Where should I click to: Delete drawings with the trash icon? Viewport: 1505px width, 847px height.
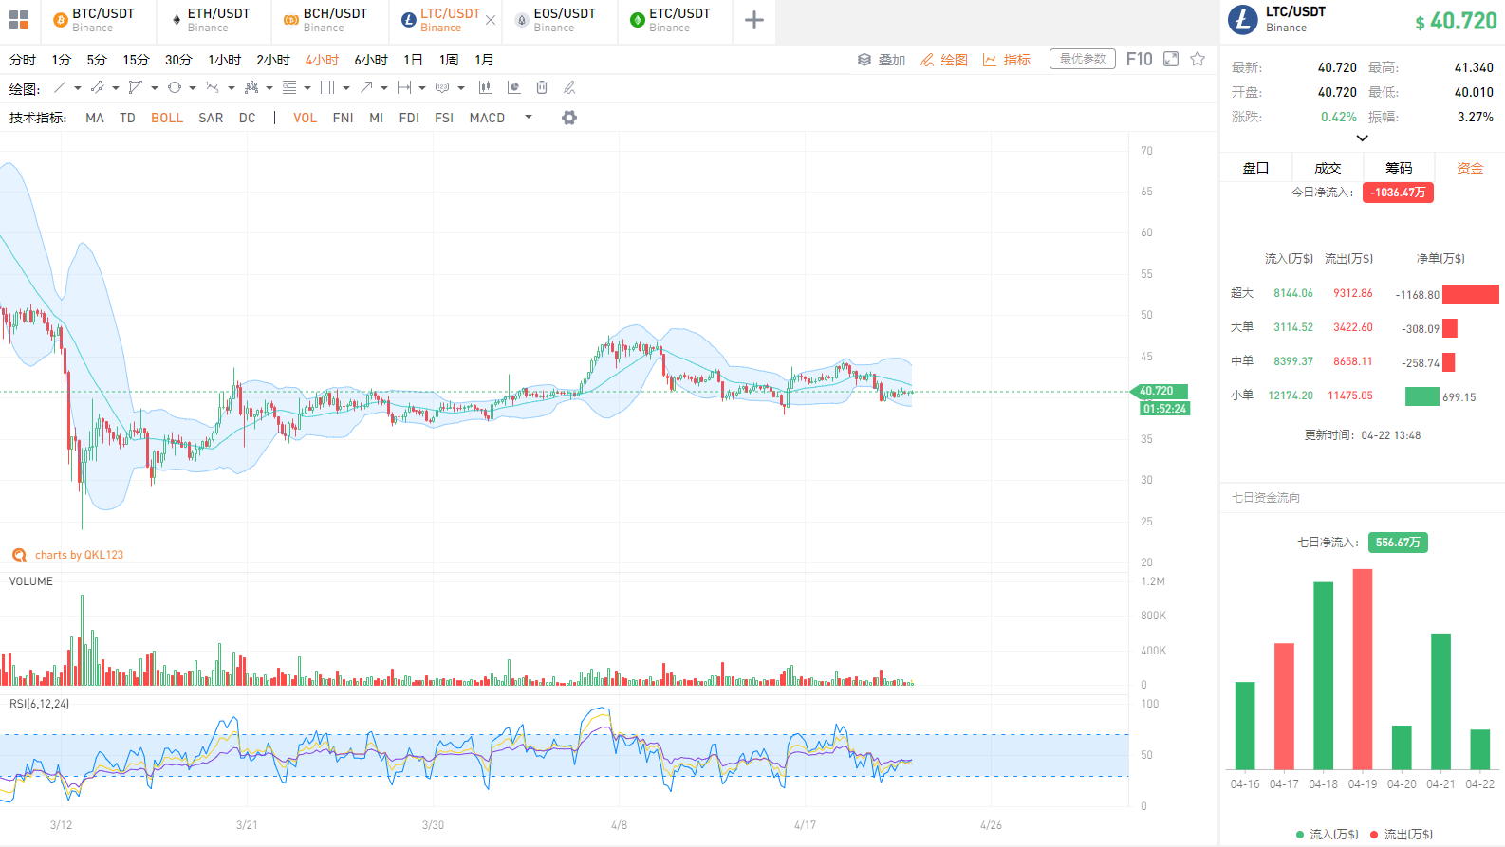[x=542, y=87]
